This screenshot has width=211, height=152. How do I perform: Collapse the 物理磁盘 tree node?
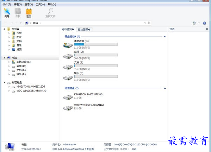pyautogui.click(x=4, y=83)
